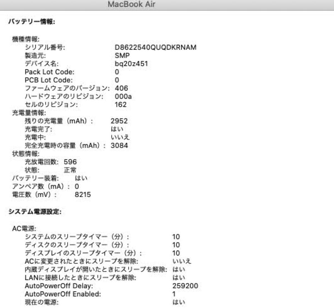Click the セルのリビジョン label
This screenshot has width=334, height=308.
[51, 104]
